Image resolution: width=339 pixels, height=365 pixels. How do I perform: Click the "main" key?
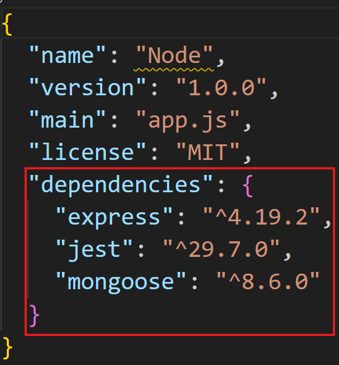pyautogui.click(x=68, y=120)
